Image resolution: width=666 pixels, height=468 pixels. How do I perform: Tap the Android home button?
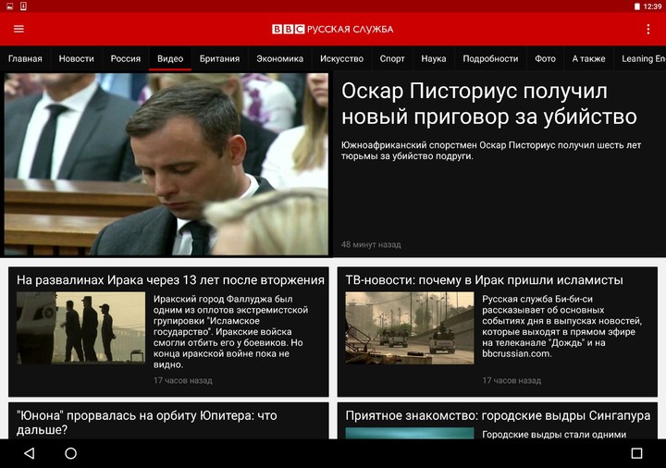point(70,453)
